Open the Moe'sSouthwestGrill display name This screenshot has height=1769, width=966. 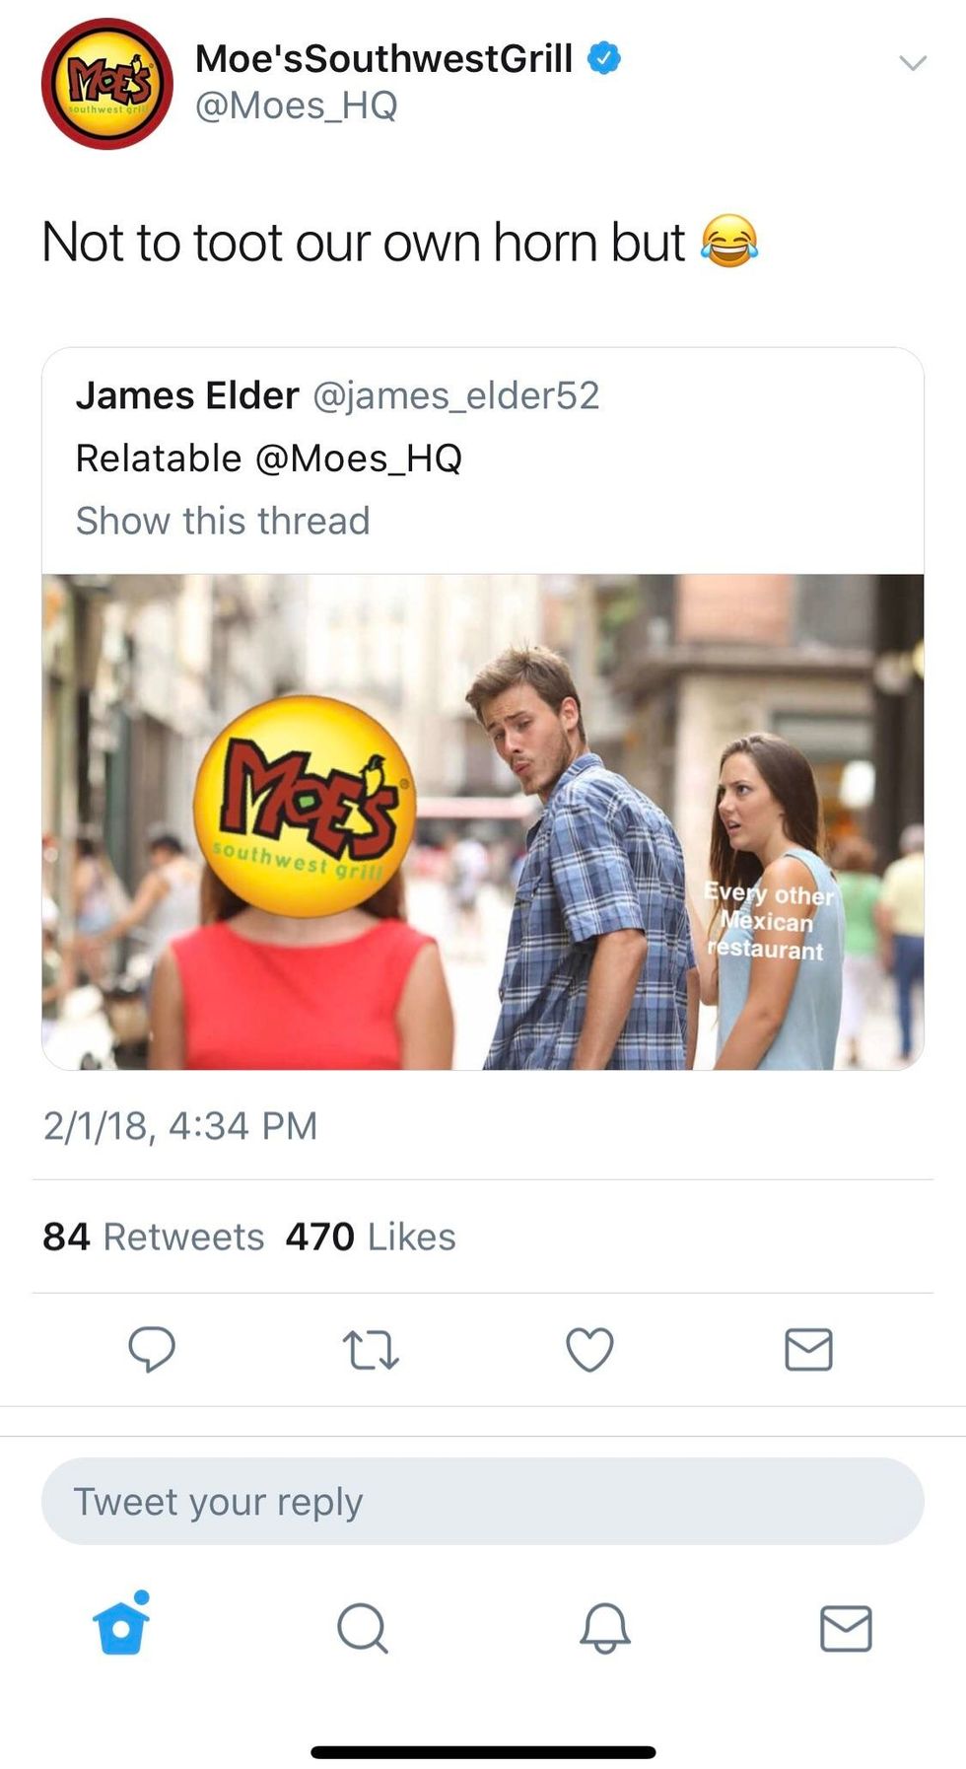click(x=383, y=58)
